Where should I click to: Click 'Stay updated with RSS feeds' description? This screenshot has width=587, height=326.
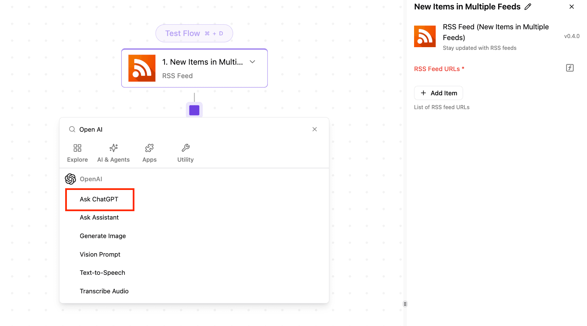480,48
